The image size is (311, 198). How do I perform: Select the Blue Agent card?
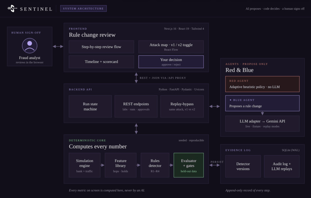262,103
